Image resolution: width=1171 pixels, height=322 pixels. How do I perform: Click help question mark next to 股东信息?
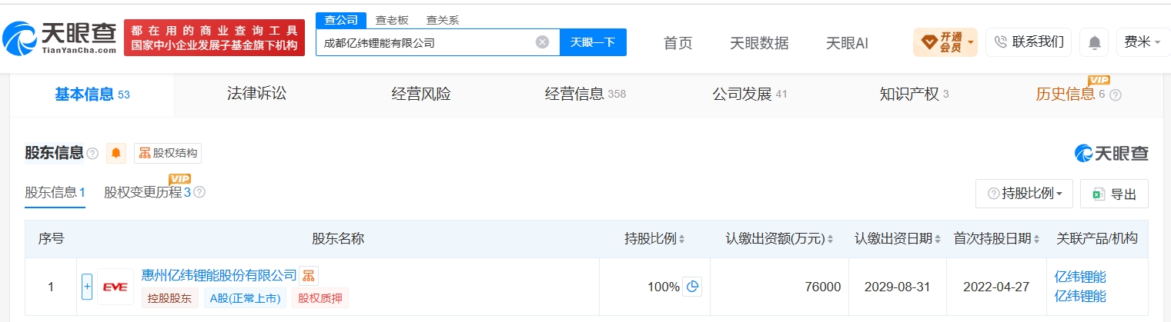click(92, 154)
